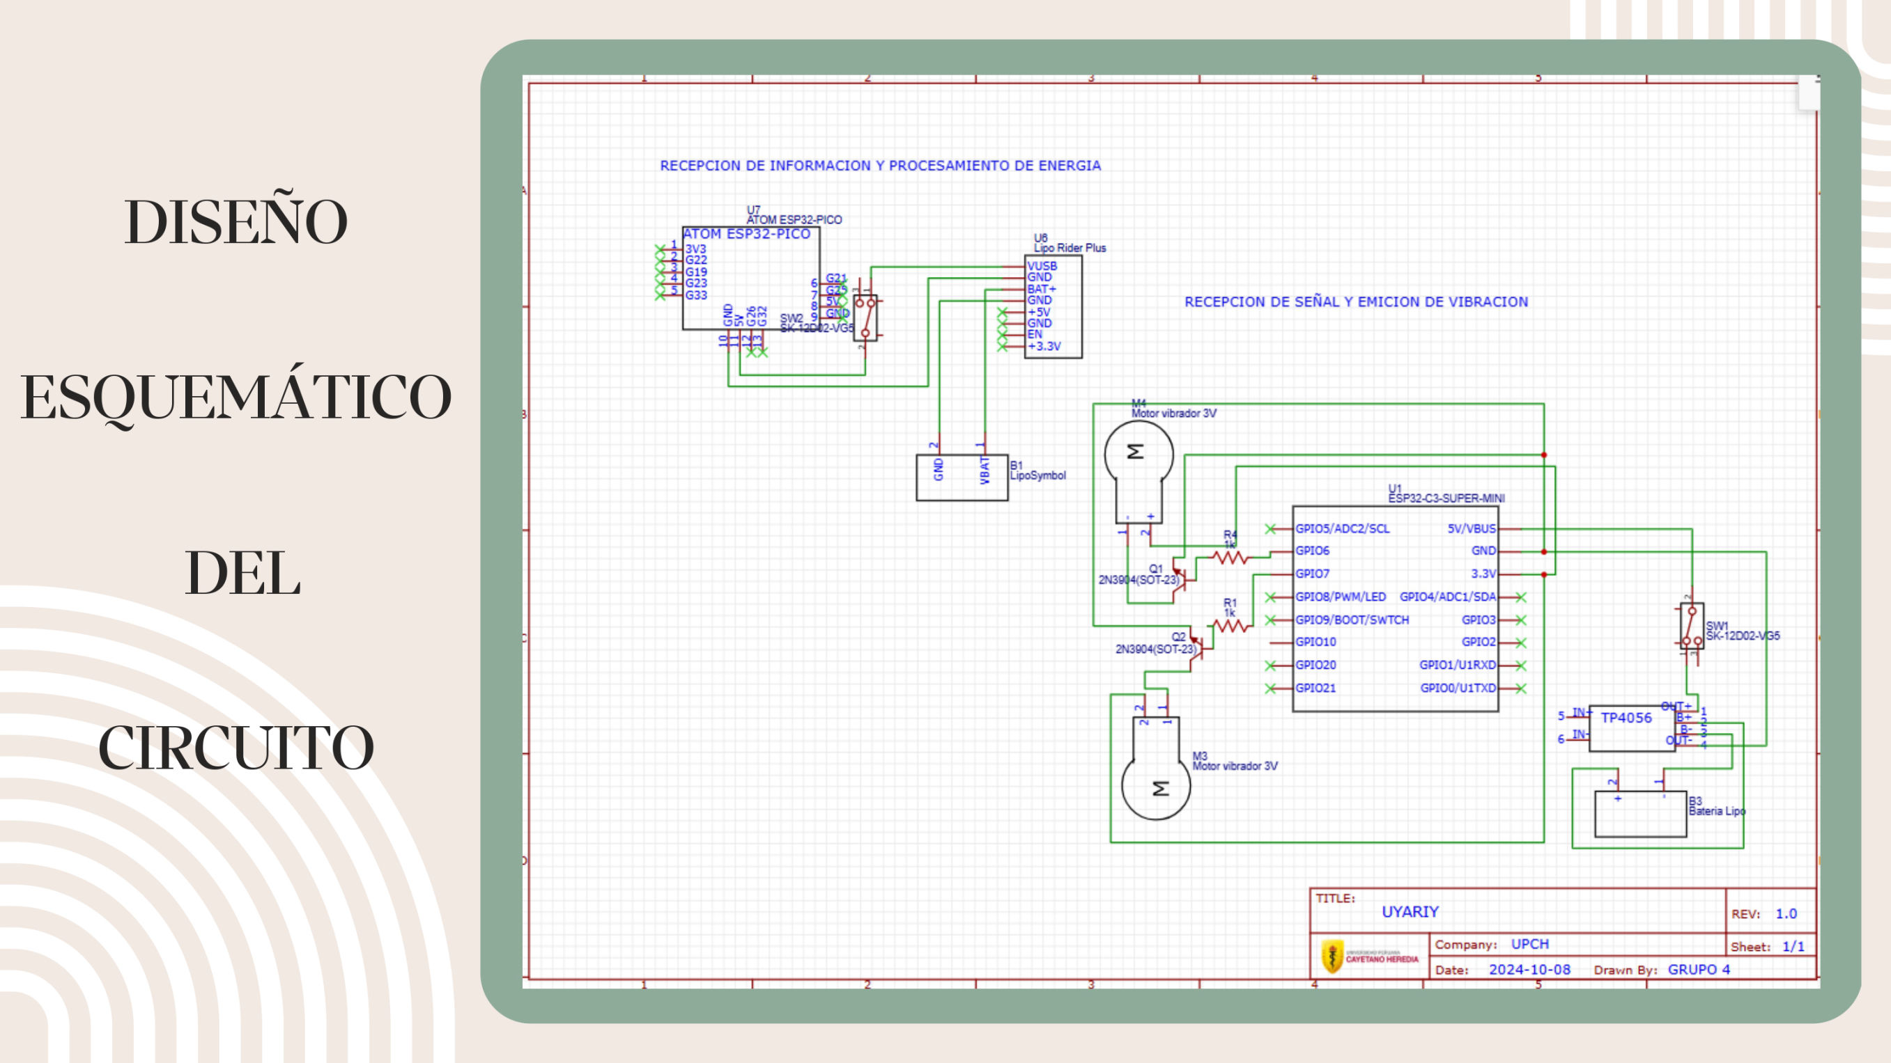Click the 5V/VBUS pin label
The width and height of the screenshot is (1891, 1063).
[x=1471, y=528]
